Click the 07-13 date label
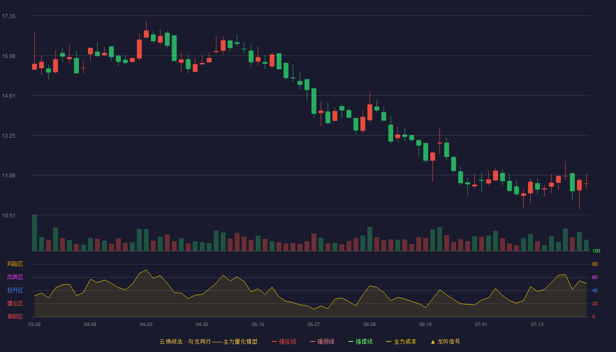 537,324
